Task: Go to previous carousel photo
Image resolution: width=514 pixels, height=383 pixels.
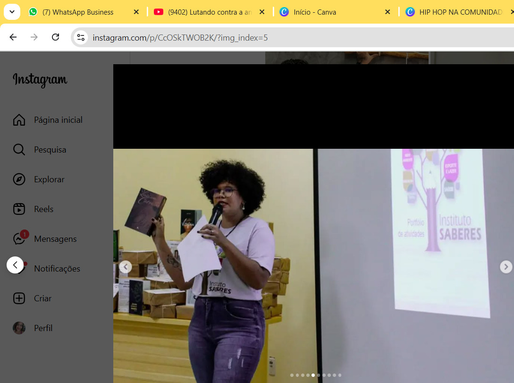Action: tap(125, 267)
